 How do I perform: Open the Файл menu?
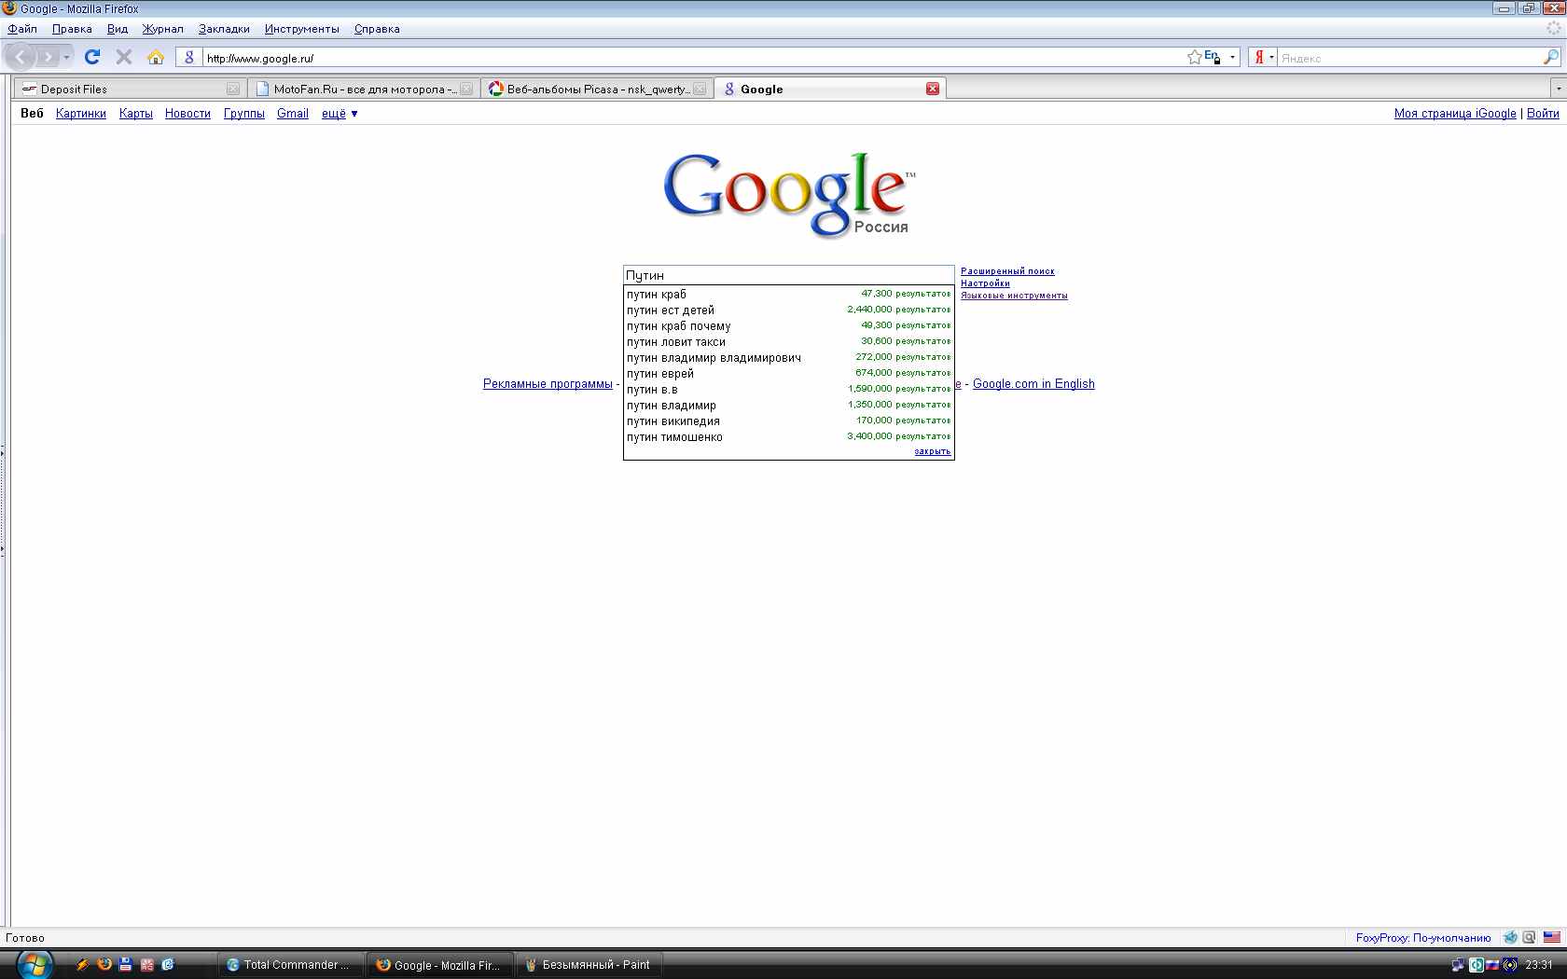tap(22, 29)
